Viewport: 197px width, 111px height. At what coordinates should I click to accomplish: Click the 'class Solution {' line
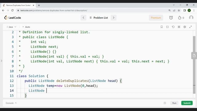point(33,76)
